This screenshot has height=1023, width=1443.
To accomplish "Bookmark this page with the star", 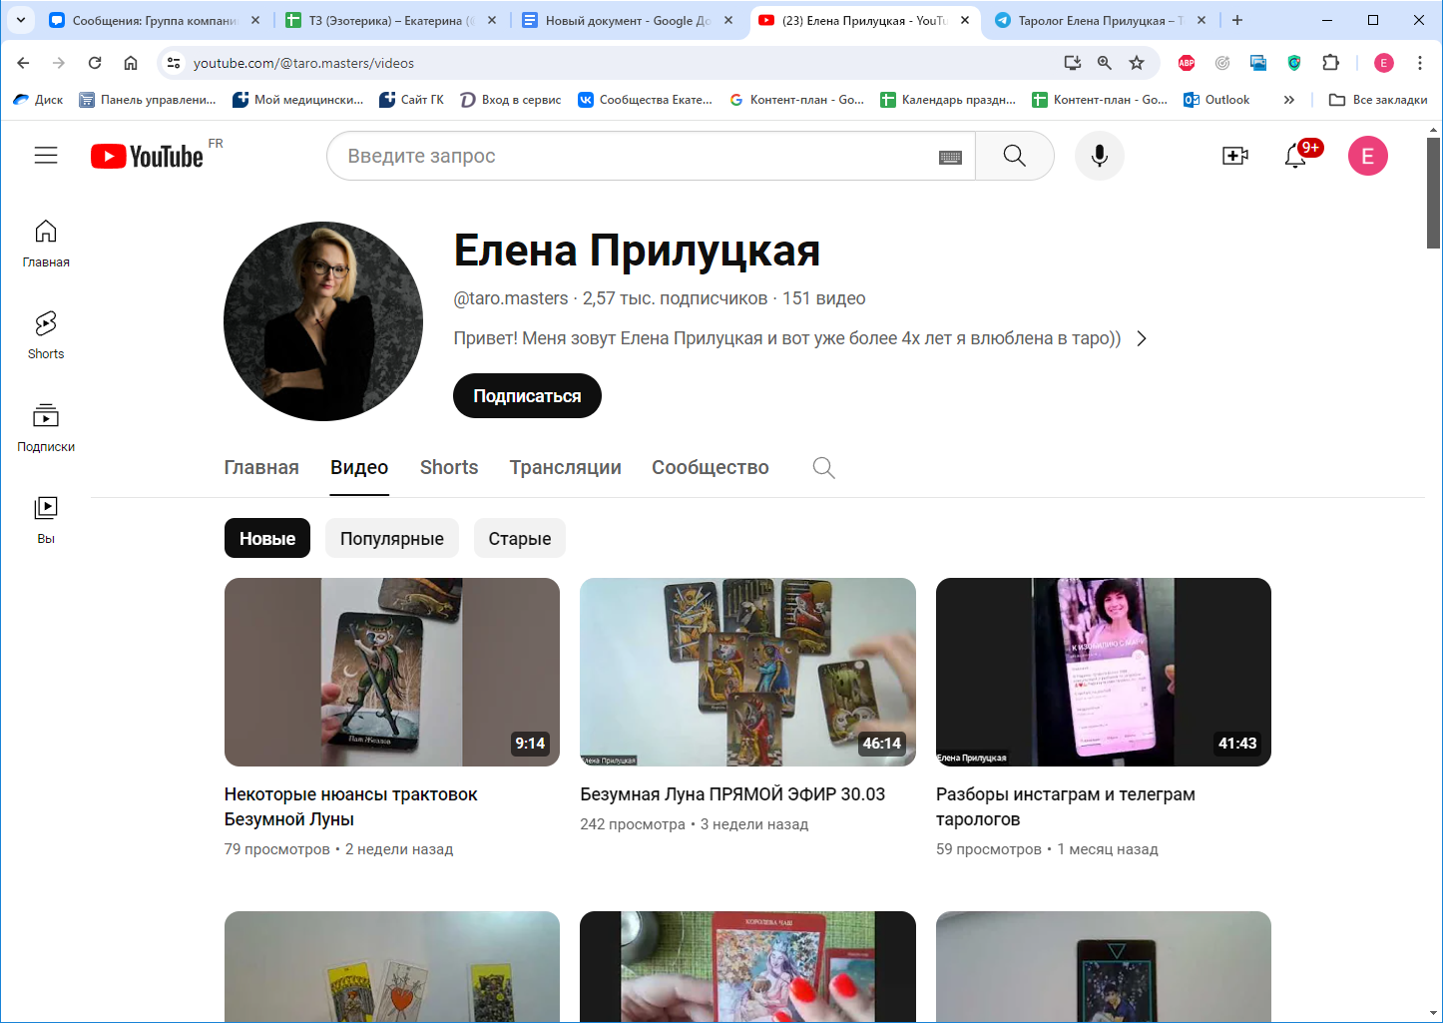I will click(x=1136, y=63).
